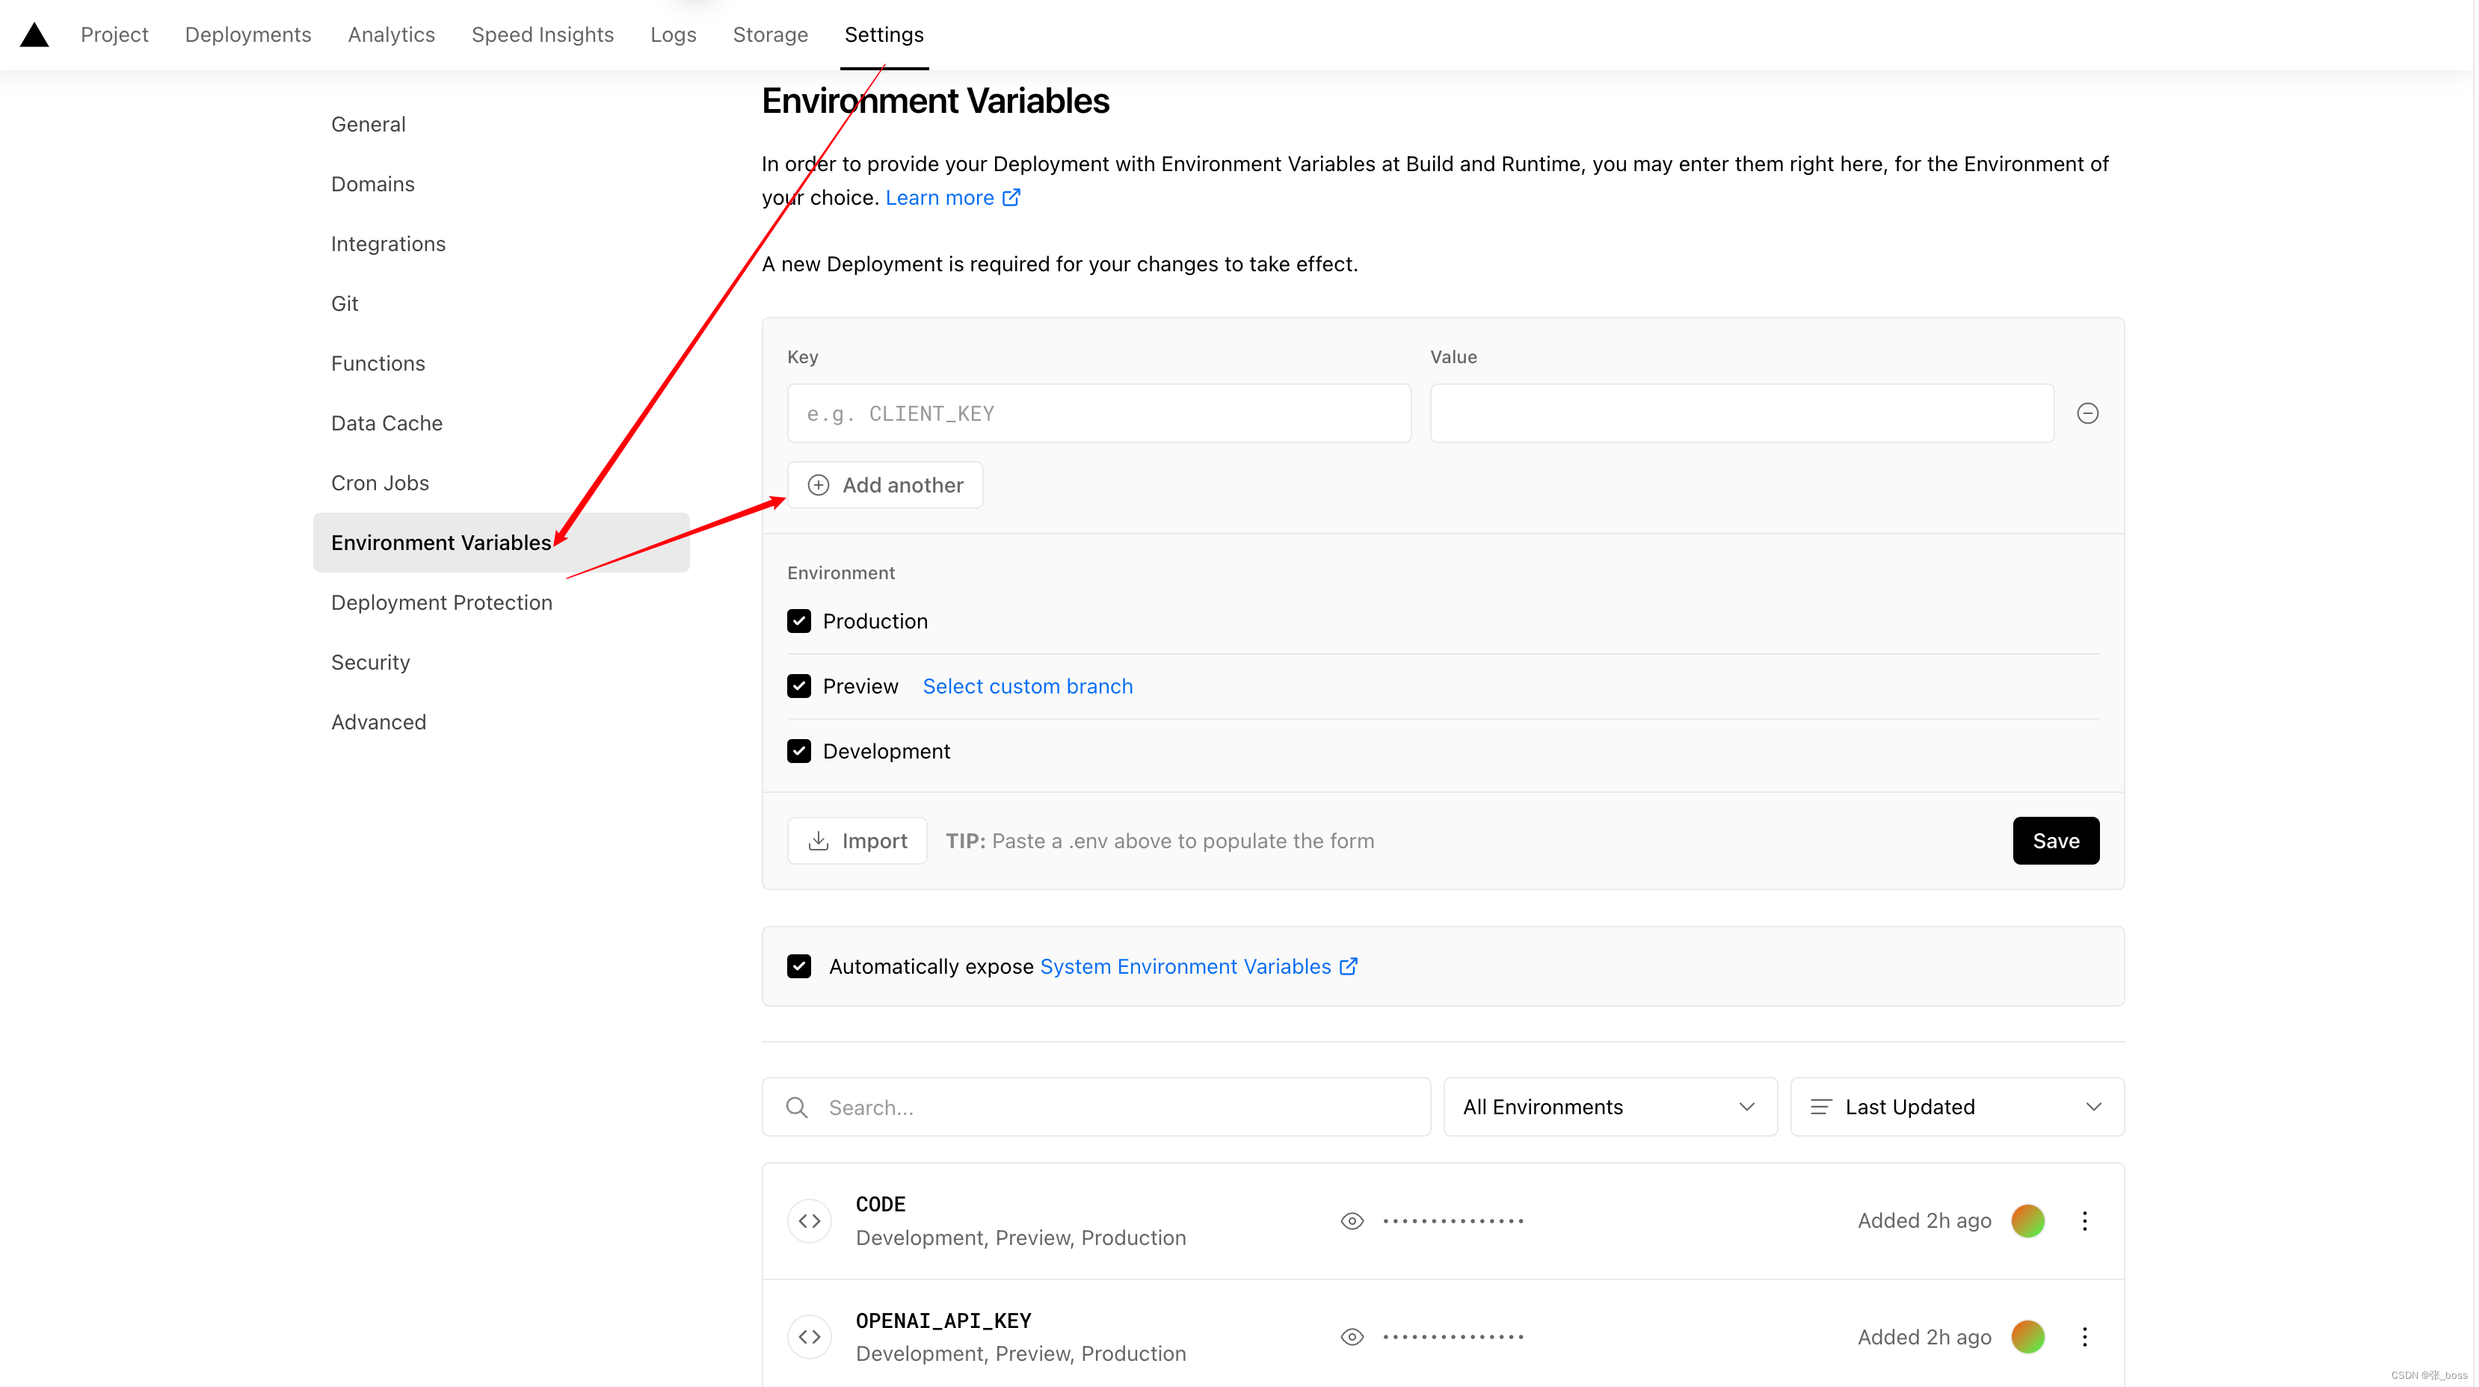Disable automatically expose System Environment Variables
Image resolution: width=2479 pixels, height=1387 pixels.
798,966
